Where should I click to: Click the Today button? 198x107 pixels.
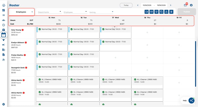pyautogui.click(x=126, y=5)
